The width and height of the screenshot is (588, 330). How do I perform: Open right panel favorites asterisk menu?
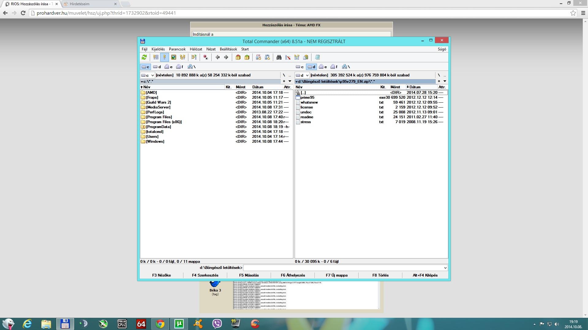[x=439, y=81]
